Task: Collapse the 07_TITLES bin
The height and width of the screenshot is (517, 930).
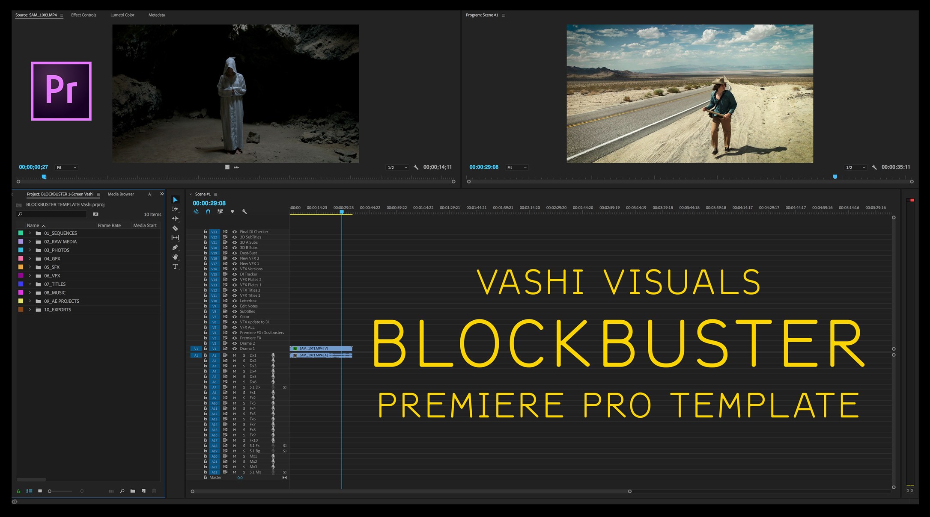Action: click(x=30, y=284)
